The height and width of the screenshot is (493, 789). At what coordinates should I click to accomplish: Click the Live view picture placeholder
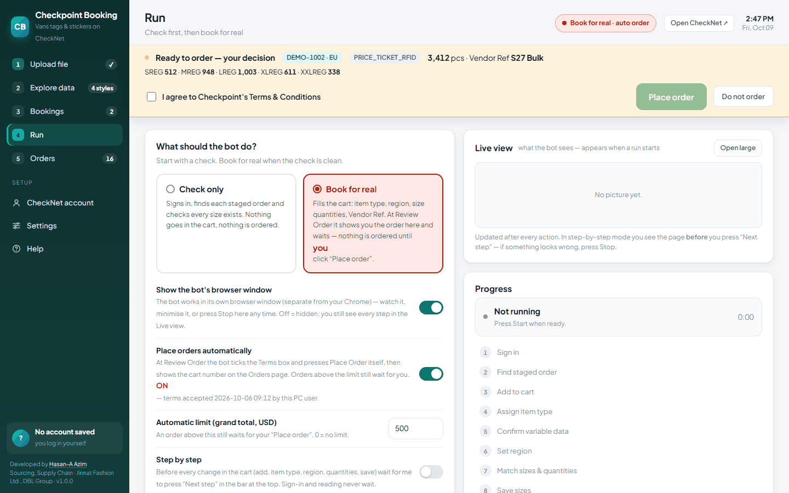[x=618, y=195]
